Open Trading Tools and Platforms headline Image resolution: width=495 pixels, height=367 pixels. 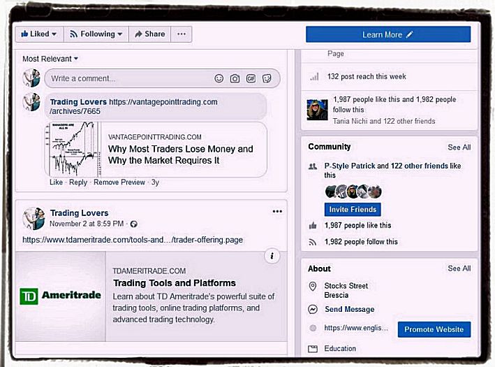pyautogui.click(x=175, y=283)
